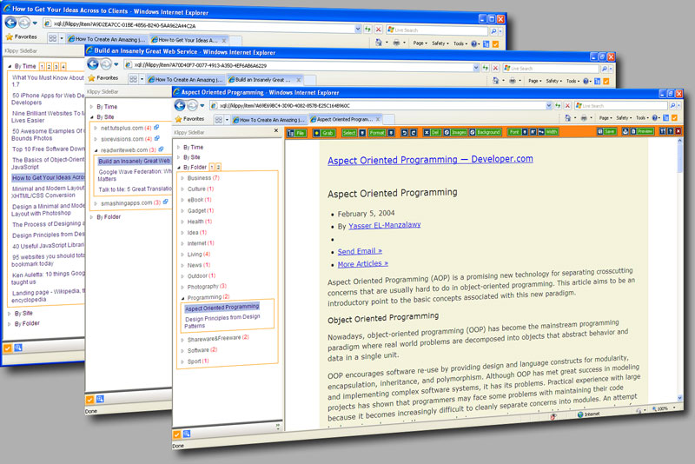
Task: Click Back button in 'Build an Insanely Great' window
Action: (93, 64)
